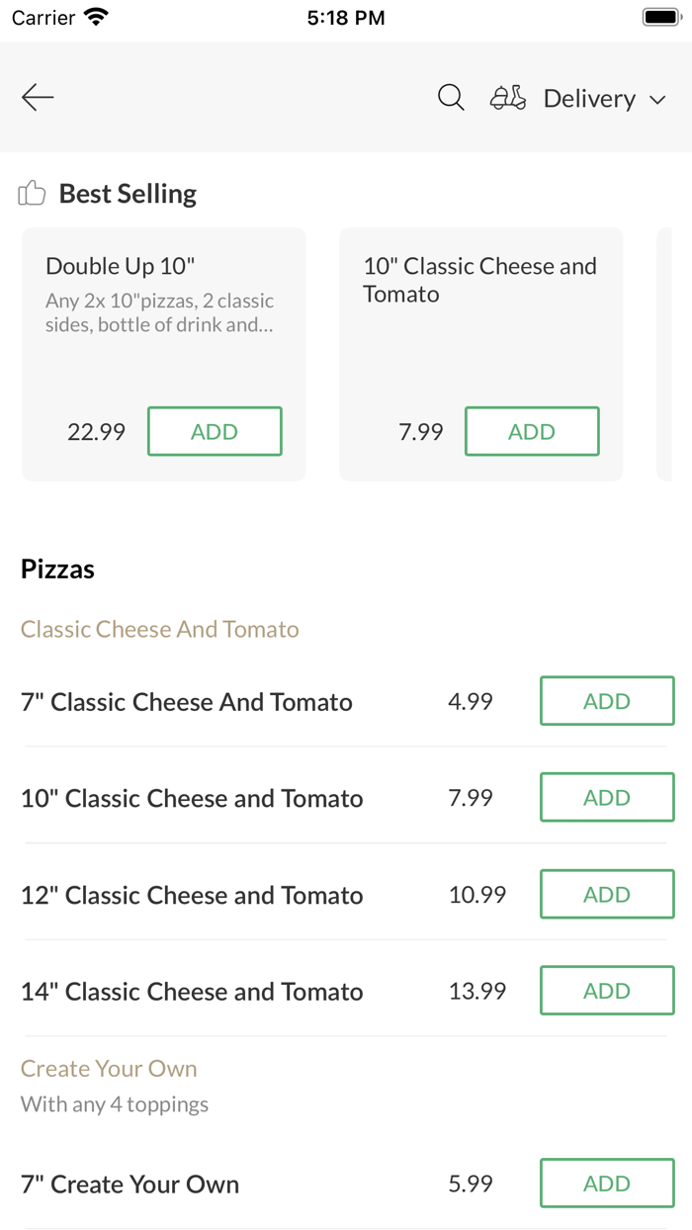Image resolution: width=692 pixels, height=1230 pixels.
Task: Tap the clock showing 5:18 PM
Action: (346, 16)
